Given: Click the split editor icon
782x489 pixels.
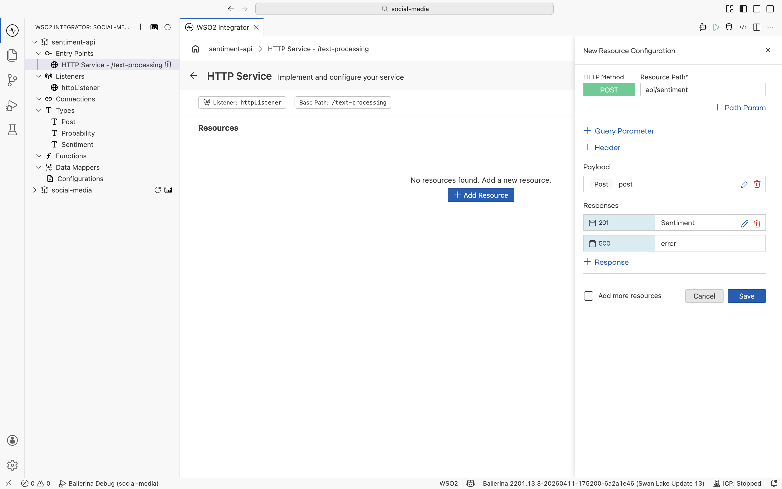Looking at the screenshot, I should coord(756,27).
